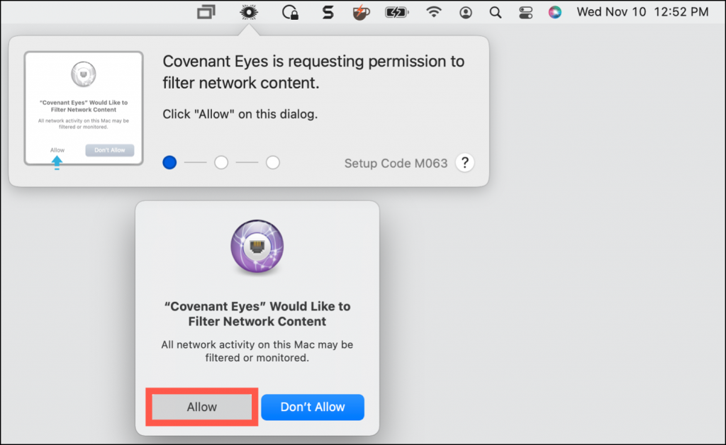The height and width of the screenshot is (445, 726).
Task: Open the question mark help button
Action: (465, 163)
